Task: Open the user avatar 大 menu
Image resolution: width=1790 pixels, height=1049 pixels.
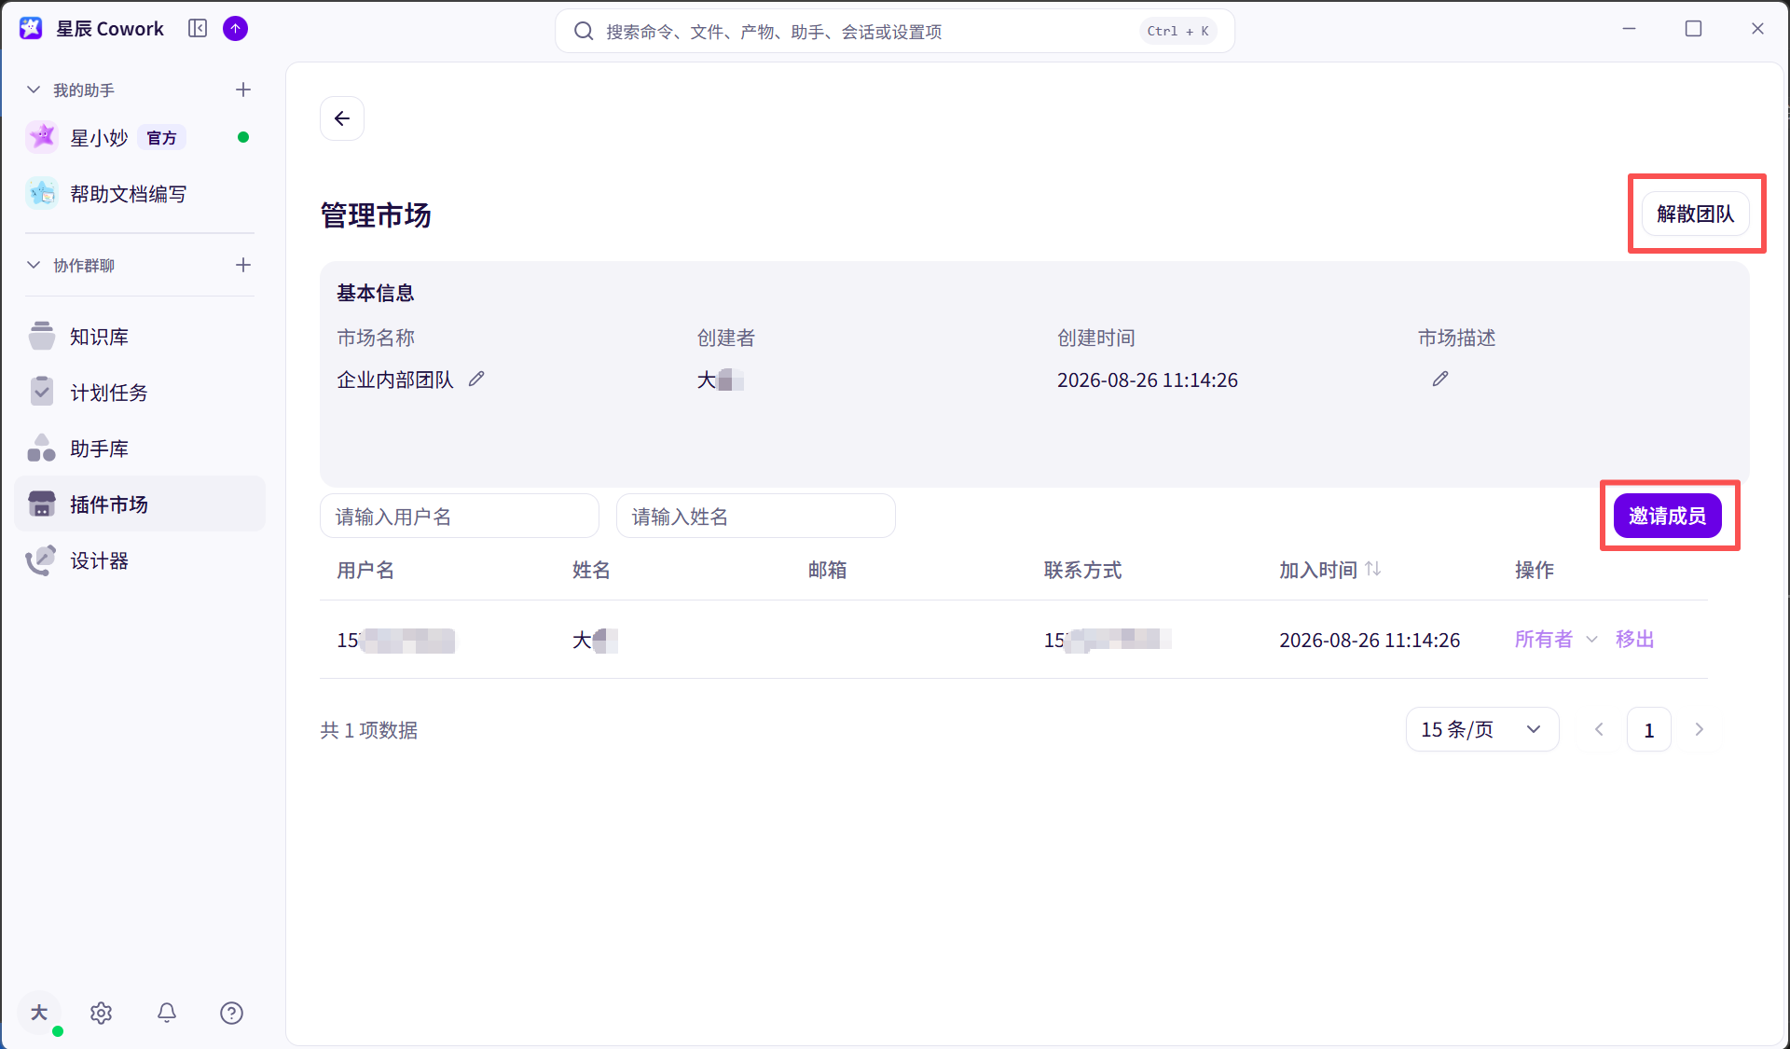Action: pos(39,1013)
